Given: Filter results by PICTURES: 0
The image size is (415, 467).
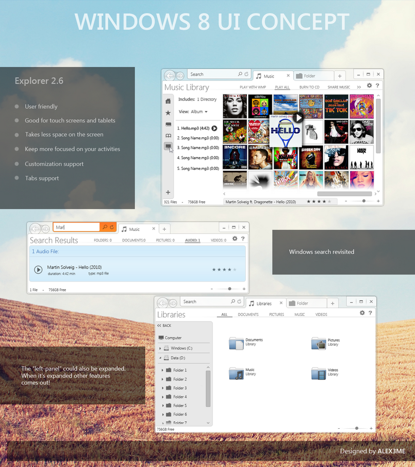Looking at the screenshot, I should point(165,240).
